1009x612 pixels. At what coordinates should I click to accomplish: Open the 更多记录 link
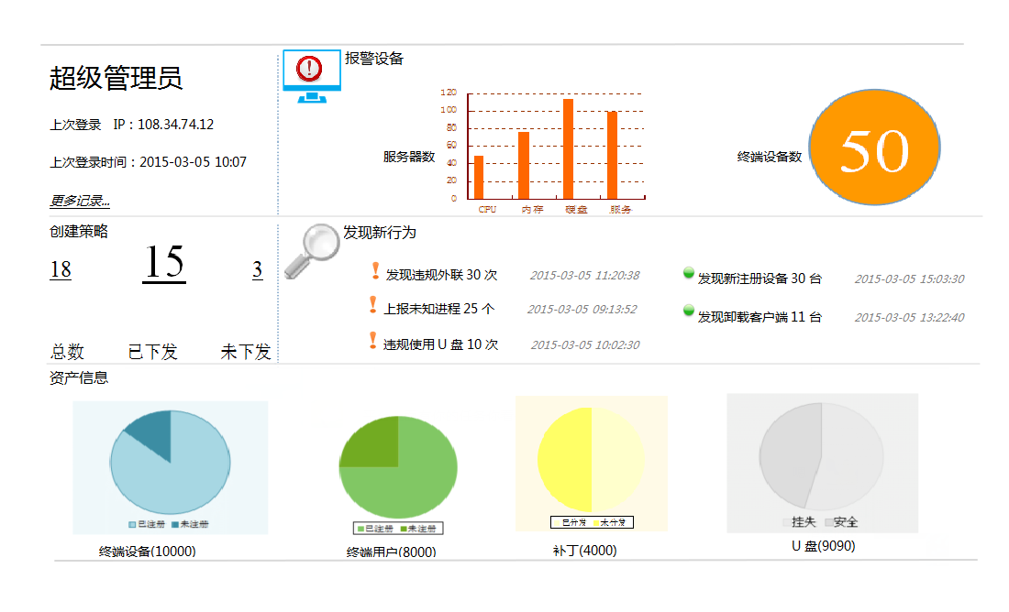(80, 201)
